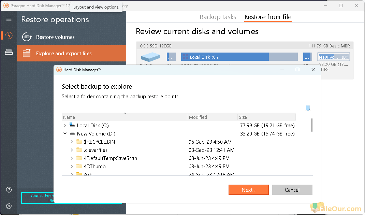The height and width of the screenshot is (215, 365).
Task: Click the Explore and export files icon
Action: (27, 53)
